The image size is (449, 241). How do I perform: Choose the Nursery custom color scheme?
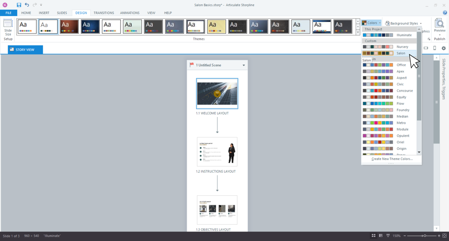389,47
